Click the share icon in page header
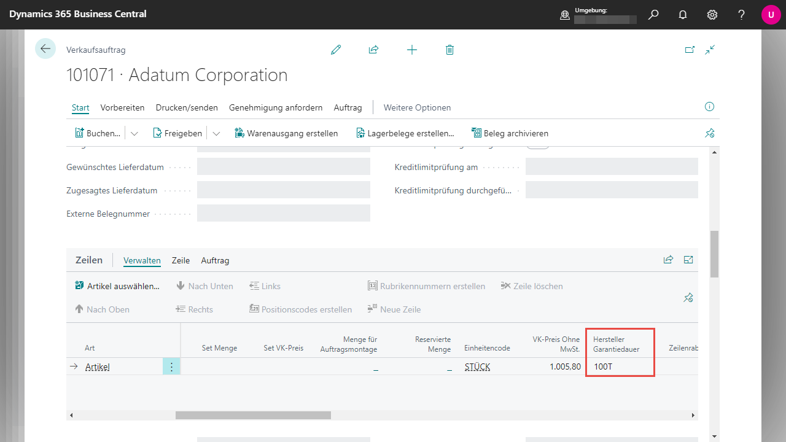Screen dimensions: 786x442 (x=373, y=50)
